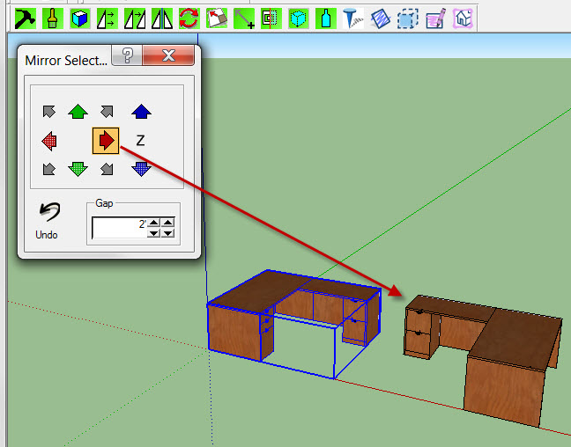Select the paintbrush tool icon
571x447 pixels.
coord(52,17)
